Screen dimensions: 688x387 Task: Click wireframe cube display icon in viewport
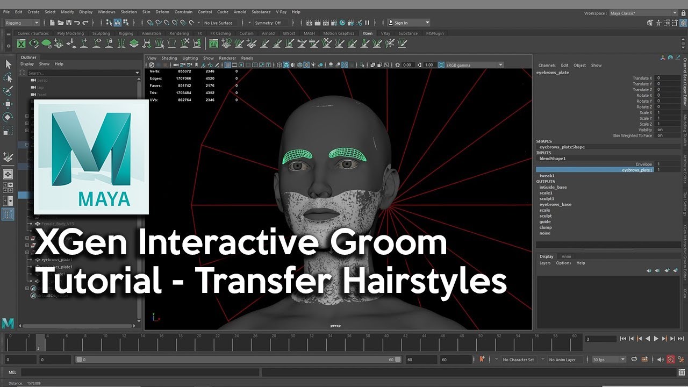(x=279, y=64)
